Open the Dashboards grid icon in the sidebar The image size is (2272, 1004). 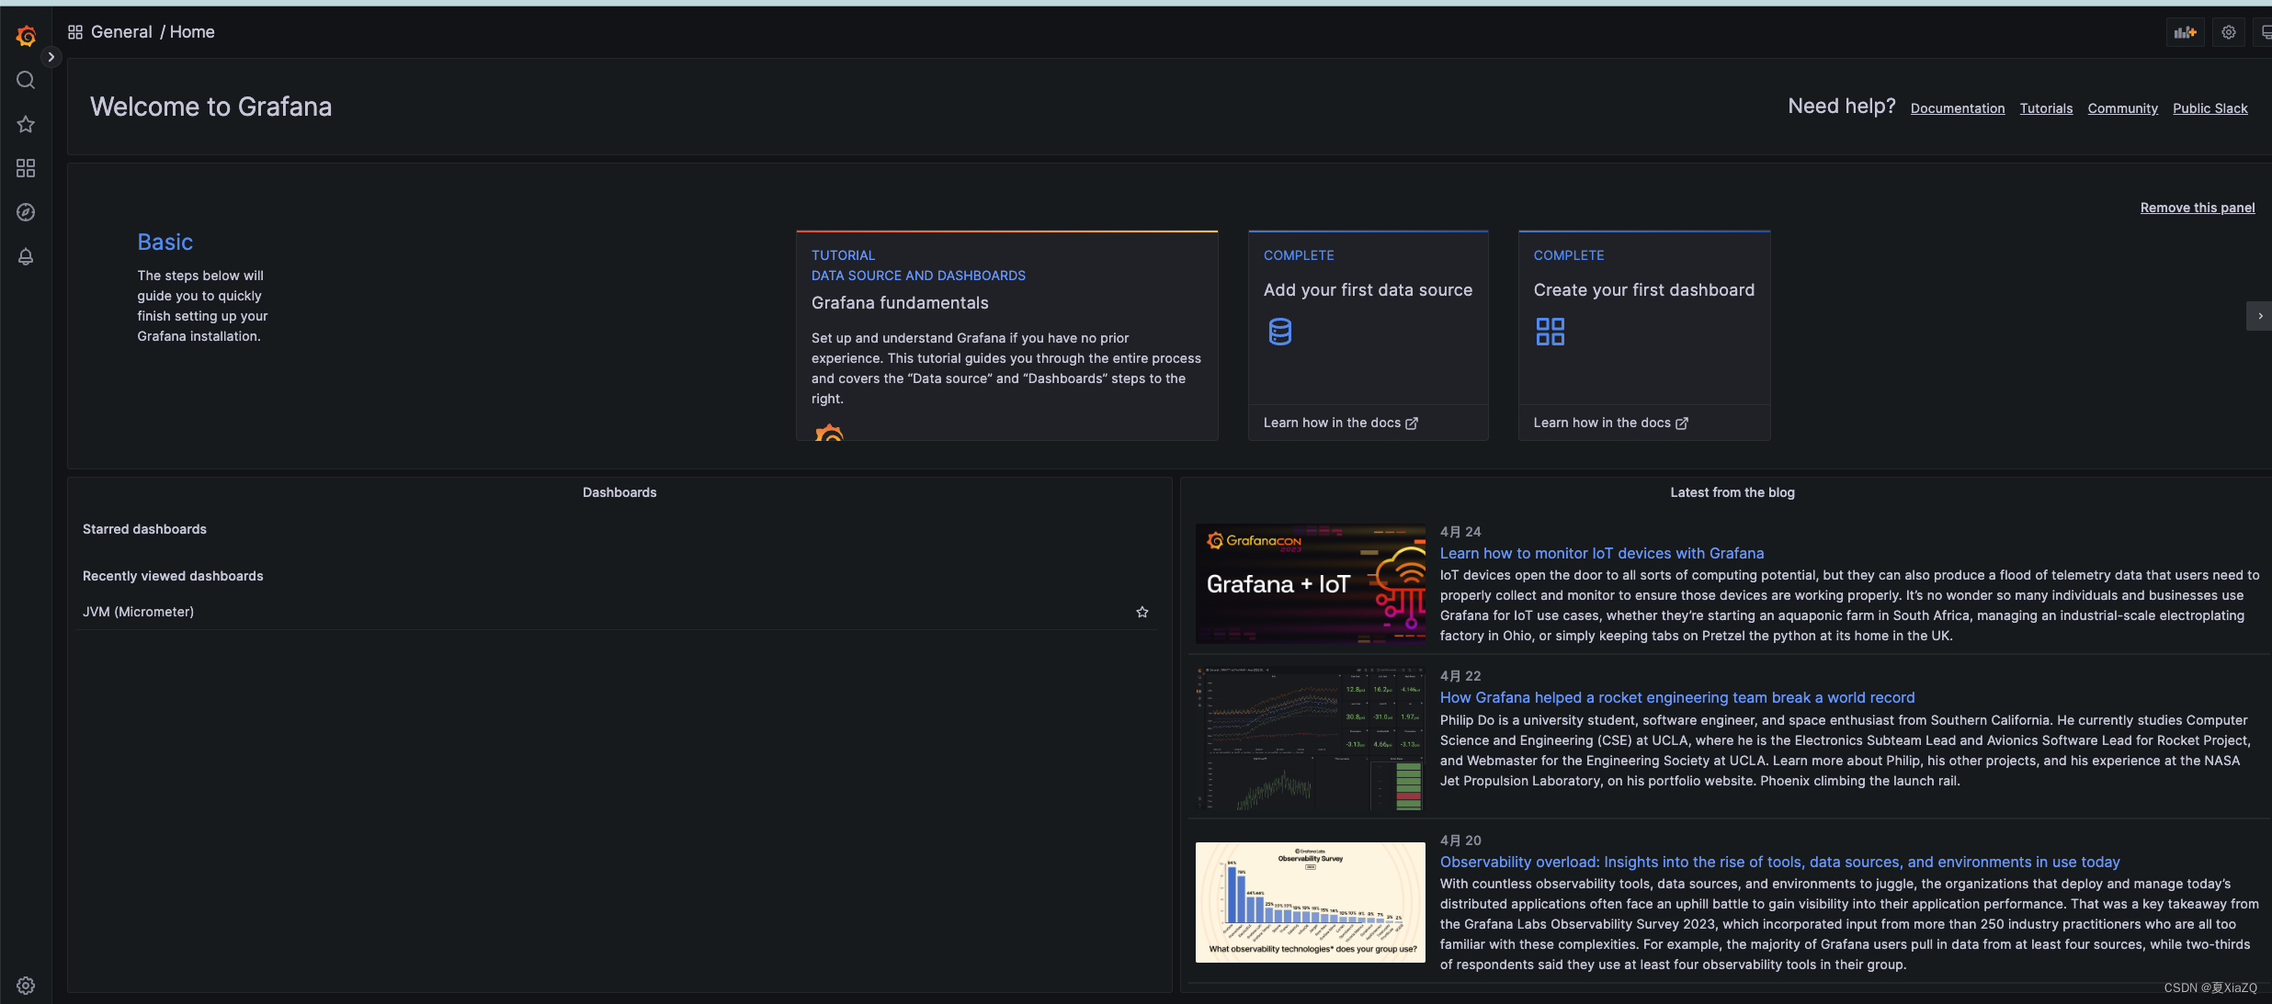(26, 168)
